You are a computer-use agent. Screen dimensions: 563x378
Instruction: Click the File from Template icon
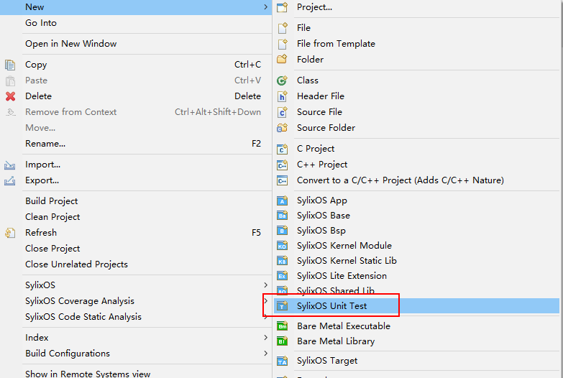tap(282, 44)
